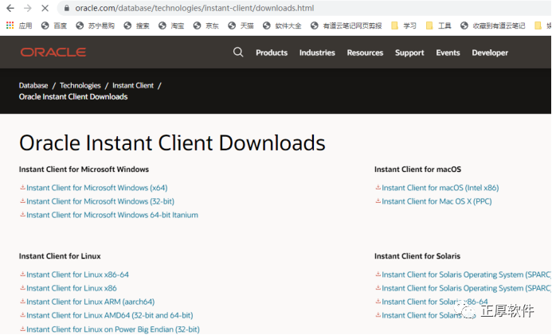Open the Industries menu

(317, 53)
